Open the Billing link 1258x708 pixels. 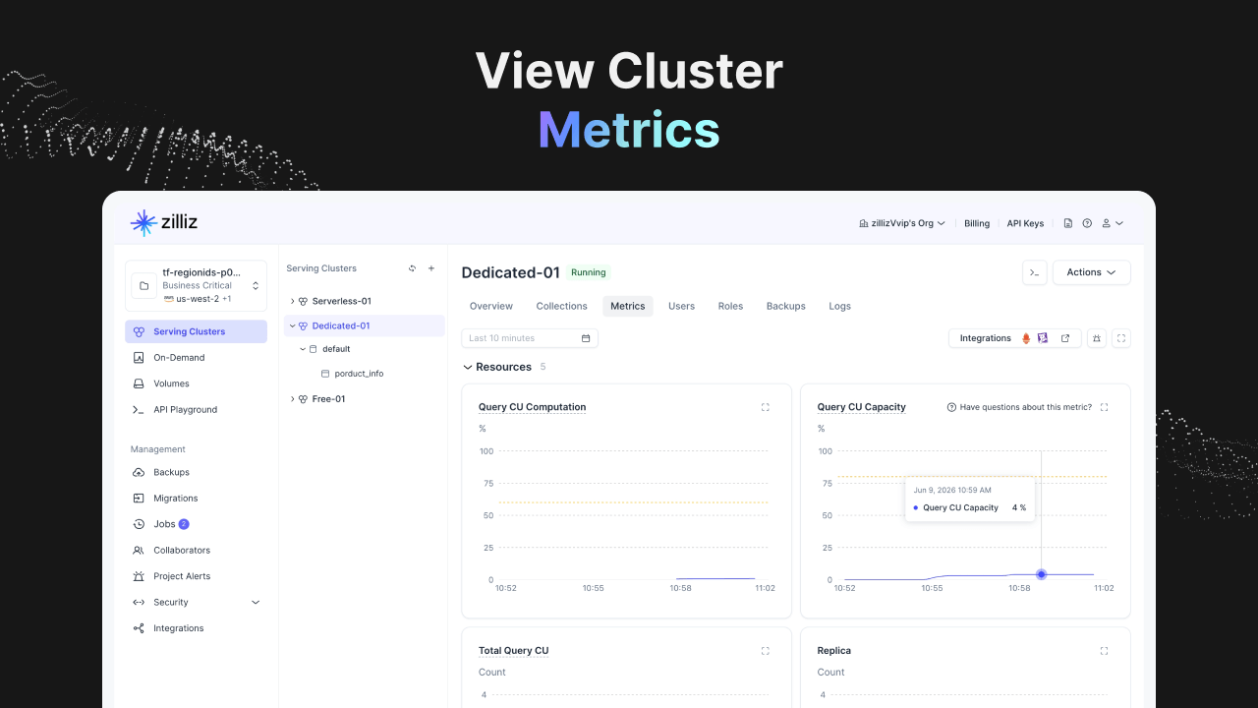tap(977, 223)
